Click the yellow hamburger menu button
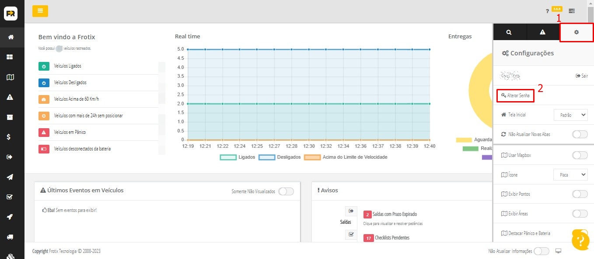This screenshot has width=594, height=259. tap(40, 11)
